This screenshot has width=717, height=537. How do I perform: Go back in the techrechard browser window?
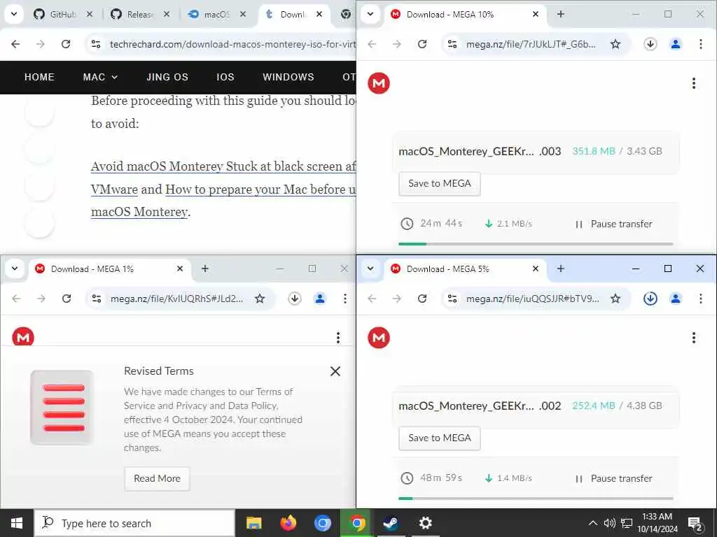[15, 44]
